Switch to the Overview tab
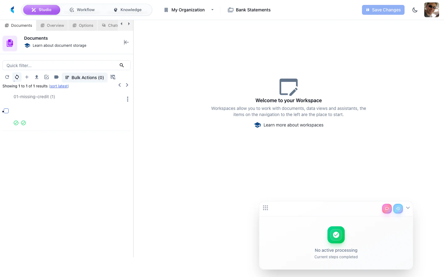Image resolution: width=444 pixels, height=277 pixels. point(52,25)
